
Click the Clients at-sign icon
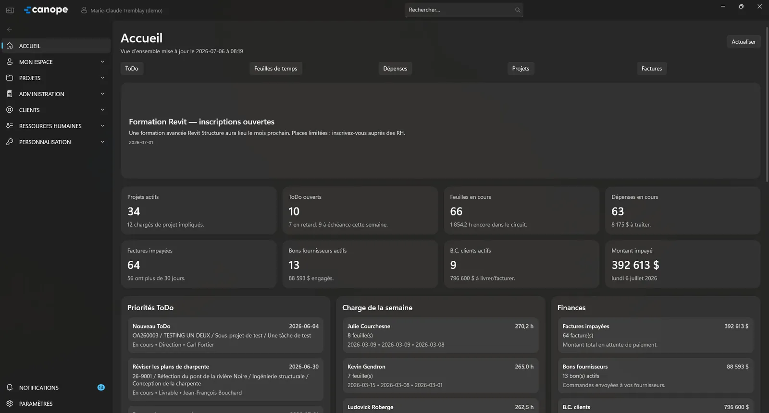tap(10, 109)
